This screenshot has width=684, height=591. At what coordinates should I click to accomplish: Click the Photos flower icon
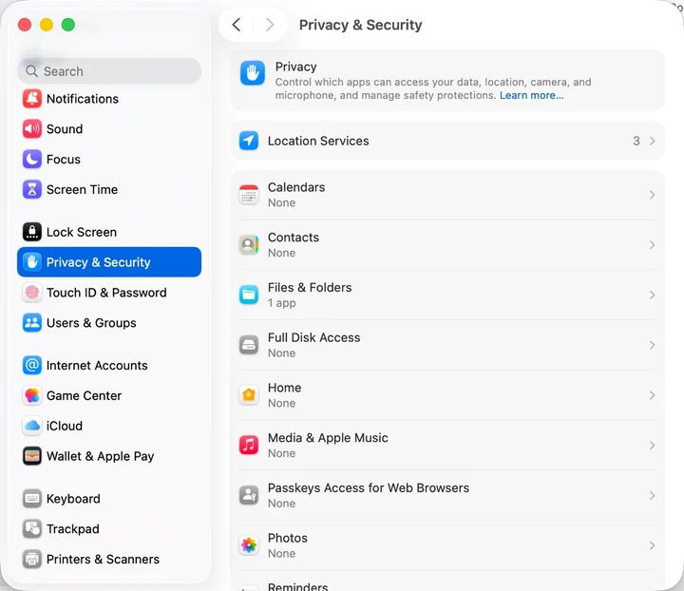pyautogui.click(x=249, y=545)
